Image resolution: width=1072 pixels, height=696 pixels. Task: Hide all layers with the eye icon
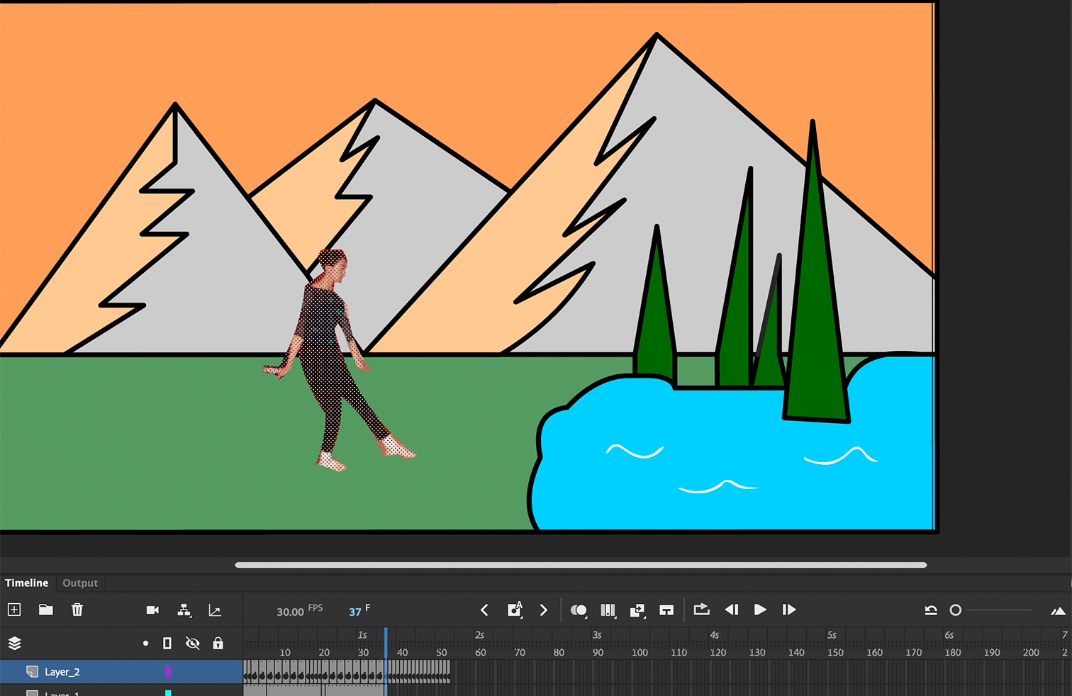coord(192,644)
